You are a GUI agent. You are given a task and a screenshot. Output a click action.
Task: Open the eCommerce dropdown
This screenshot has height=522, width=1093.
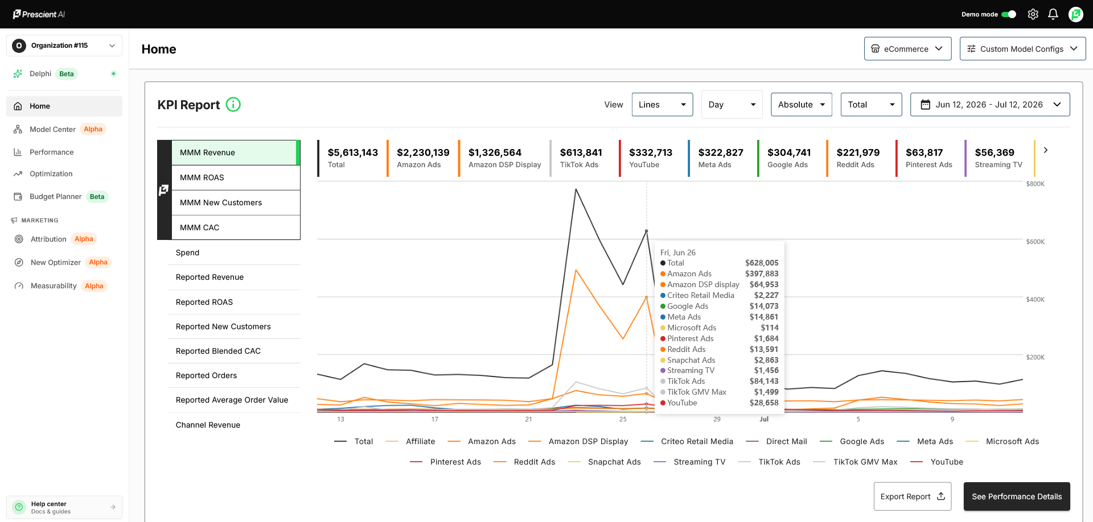click(x=907, y=49)
